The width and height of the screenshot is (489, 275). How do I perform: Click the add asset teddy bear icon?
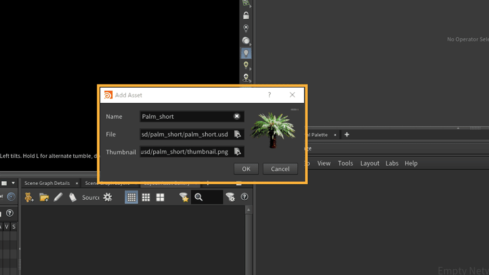point(29,197)
